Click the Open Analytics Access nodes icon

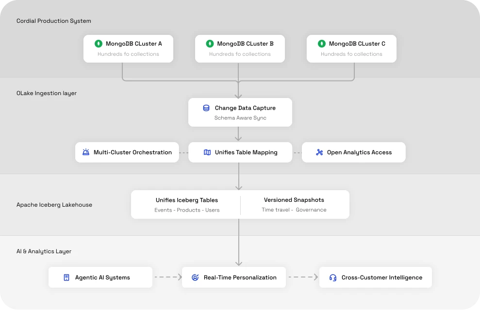(319, 152)
